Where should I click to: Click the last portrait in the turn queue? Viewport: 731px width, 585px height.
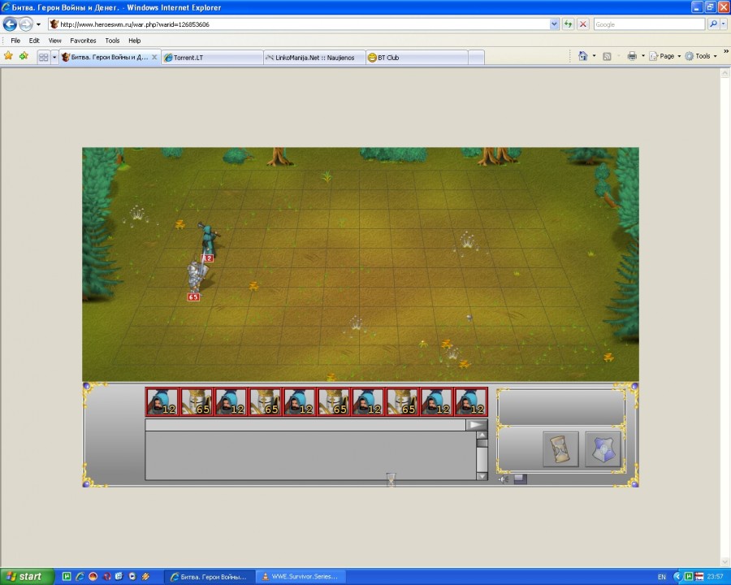(x=471, y=401)
